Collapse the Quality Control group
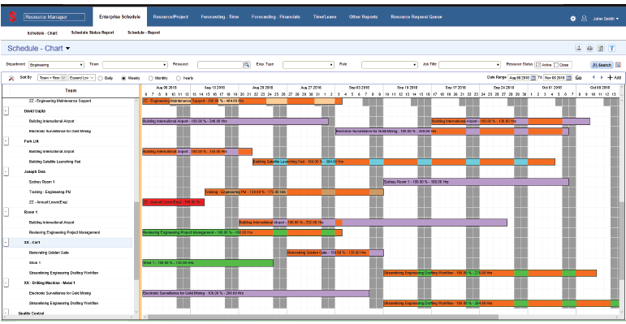Viewport: 626px width, 324px height. point(6,313)
